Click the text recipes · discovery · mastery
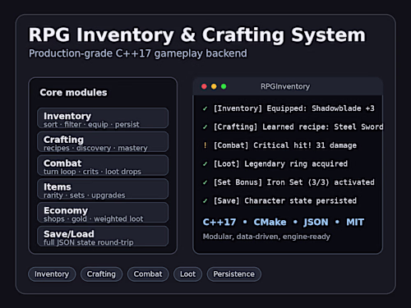The width and height of the screenshot is (411, 308). pyautogui.click(x=95, y=148)
